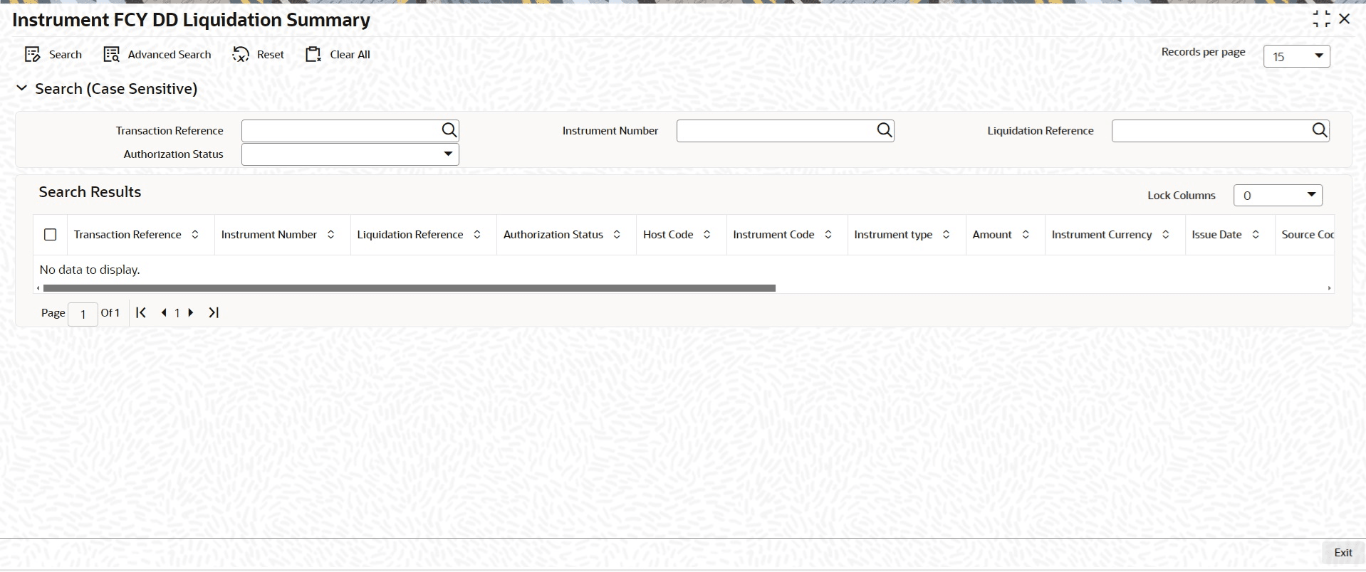The image size is (1366, 572).
Task: Click the Search Results heading
Action: [x=90, y=192]
